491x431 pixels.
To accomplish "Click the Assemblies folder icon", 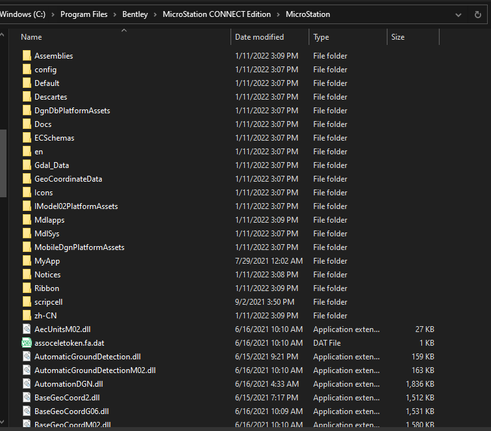I will point(27,56).
